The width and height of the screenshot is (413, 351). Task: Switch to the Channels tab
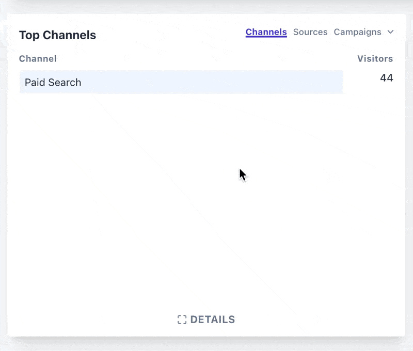(266, 32)
